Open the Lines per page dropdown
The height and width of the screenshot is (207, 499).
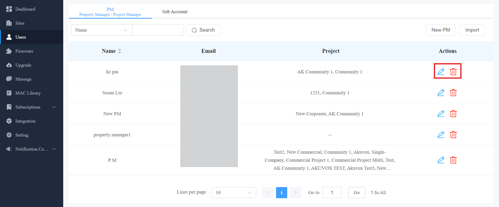pyautogui.click(x=234, y=192)
